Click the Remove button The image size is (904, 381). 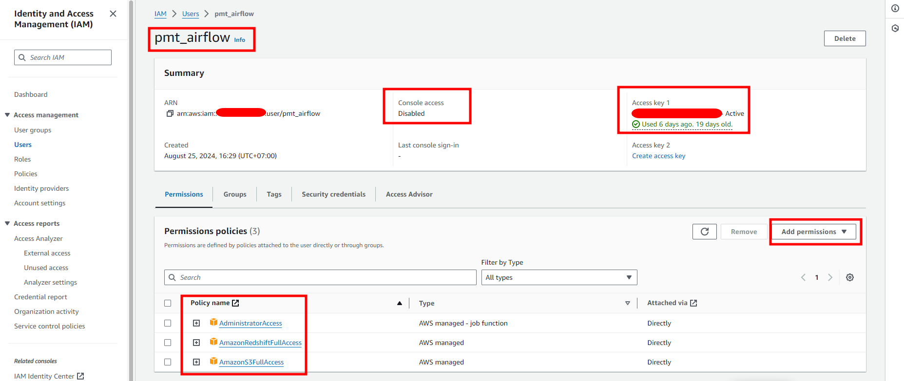pyautogui.click(x=744, y=232)
